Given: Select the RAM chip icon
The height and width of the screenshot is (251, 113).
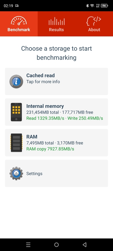Looking at the screenshot, I should coord(16,143).
